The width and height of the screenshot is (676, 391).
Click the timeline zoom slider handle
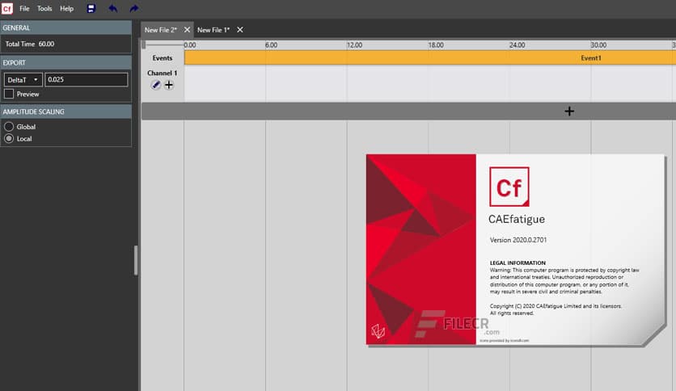(x=145, y=44)
